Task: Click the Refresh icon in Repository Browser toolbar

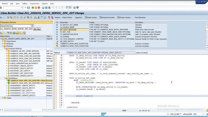Action: [24, 33]
